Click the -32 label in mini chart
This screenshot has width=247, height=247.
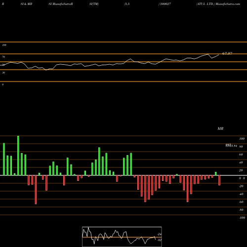coord(159,240)
